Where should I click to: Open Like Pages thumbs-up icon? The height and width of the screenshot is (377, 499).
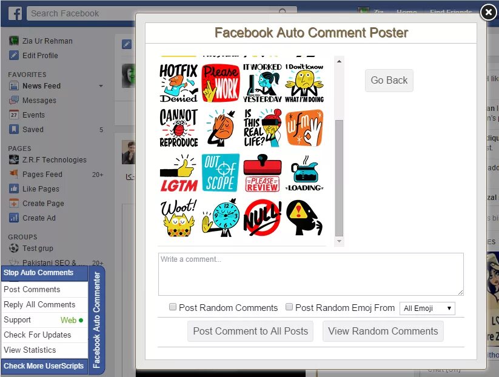(x=14, y=189)
